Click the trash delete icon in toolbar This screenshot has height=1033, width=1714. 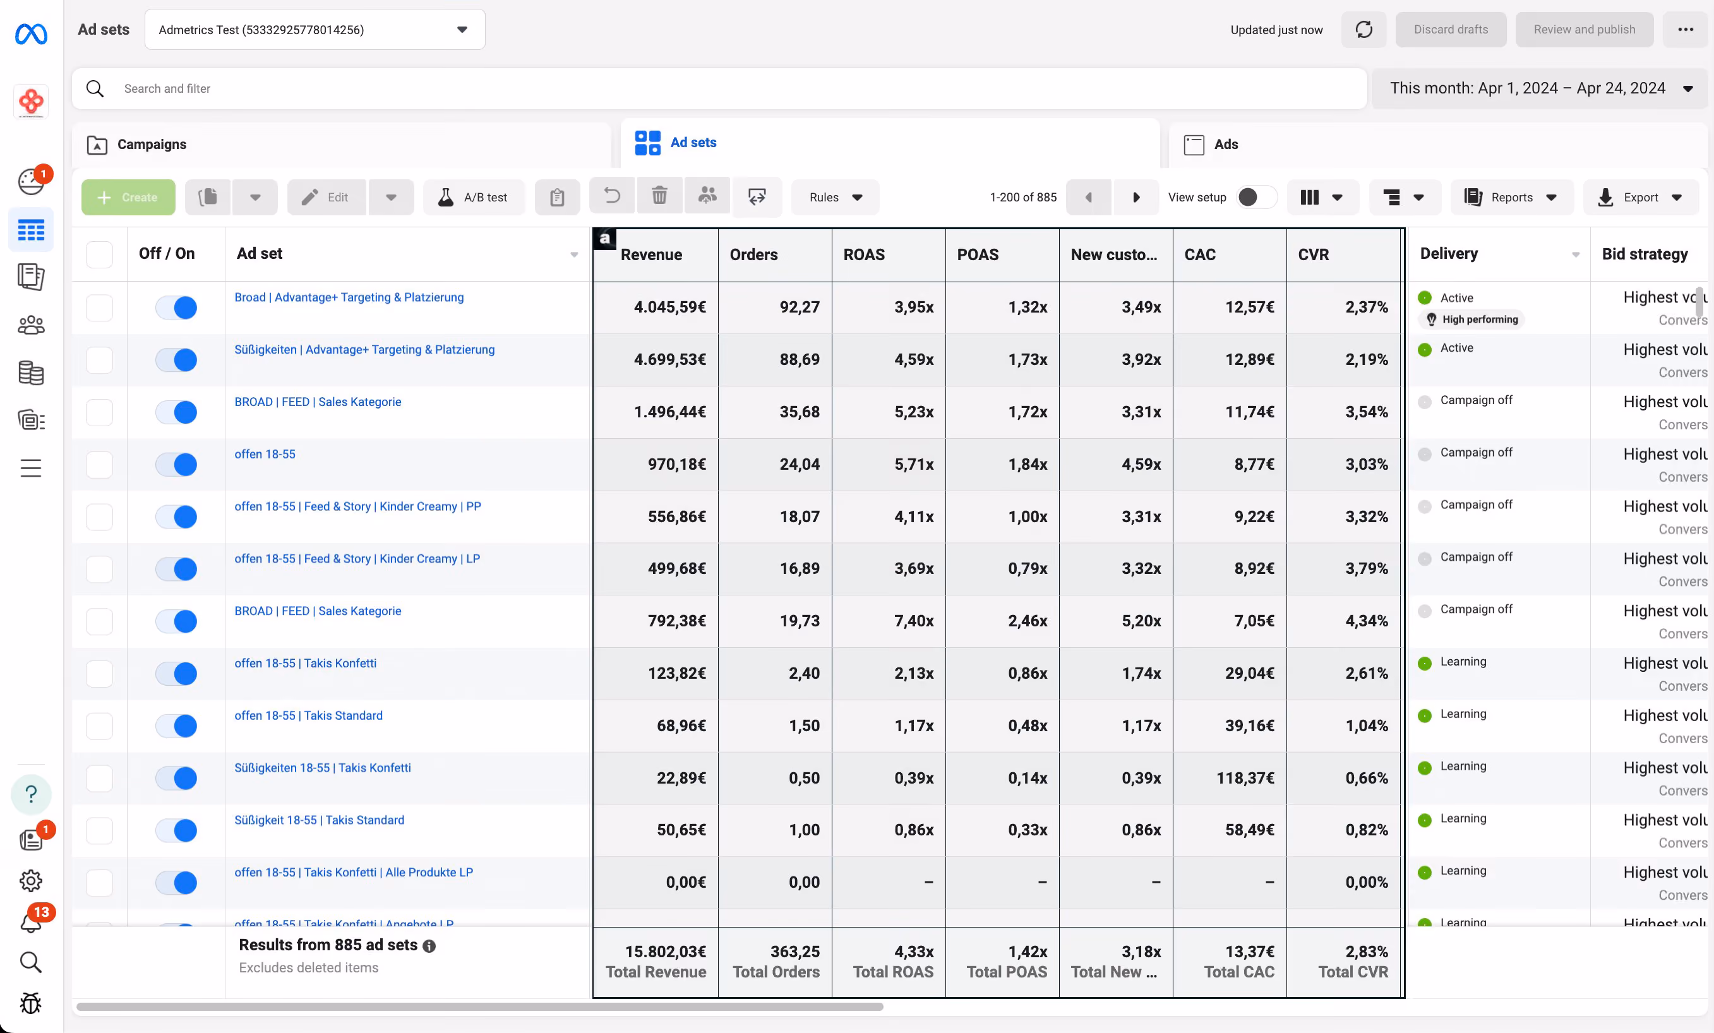659,196
